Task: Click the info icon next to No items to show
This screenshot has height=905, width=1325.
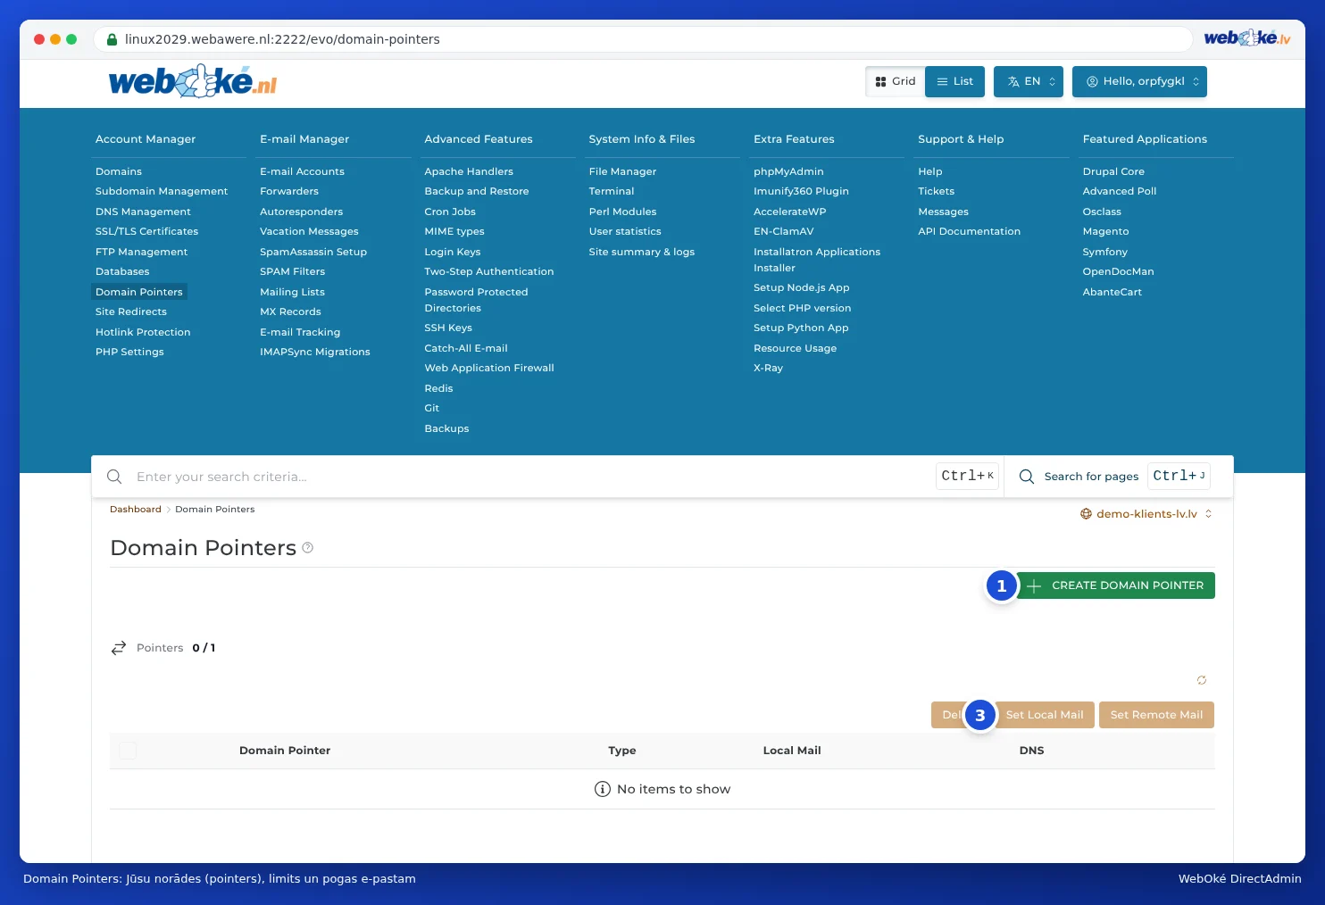Action: point(603,789)
